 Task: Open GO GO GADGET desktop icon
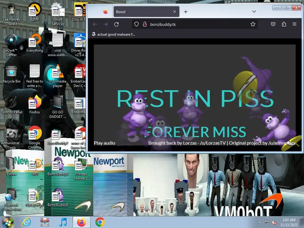pyautogui.click(x=58, y=107)
